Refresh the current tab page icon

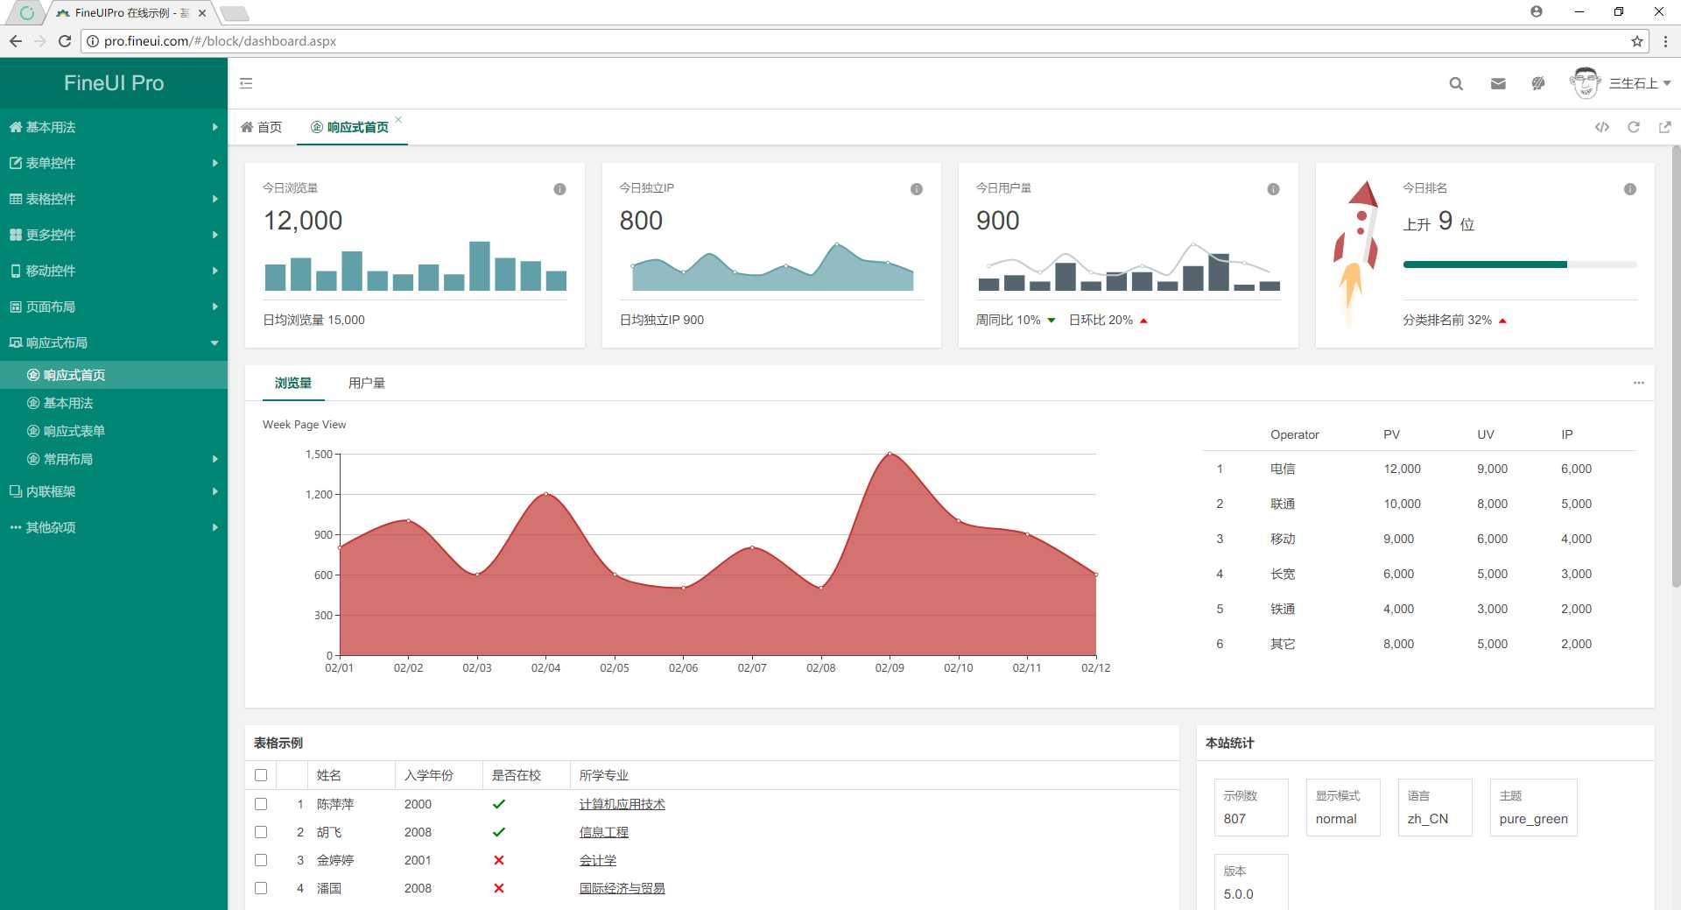(x=1634, y=127)
